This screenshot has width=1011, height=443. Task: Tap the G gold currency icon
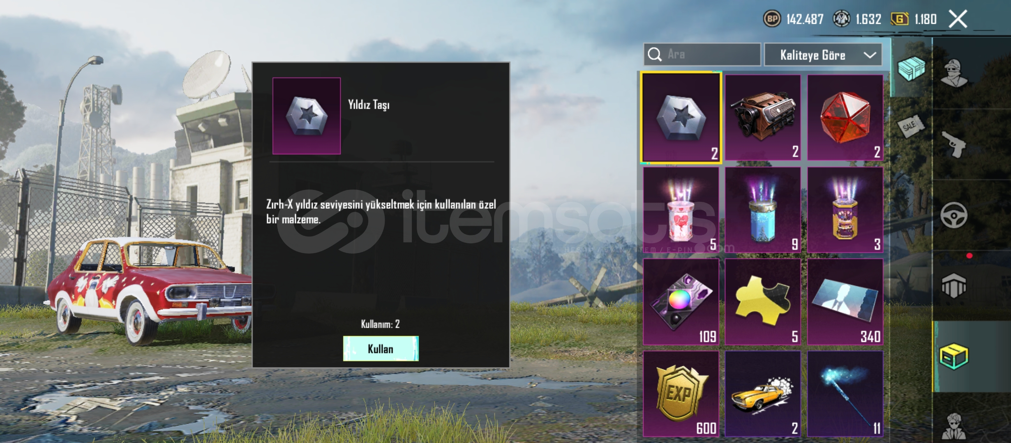point(899,19)
